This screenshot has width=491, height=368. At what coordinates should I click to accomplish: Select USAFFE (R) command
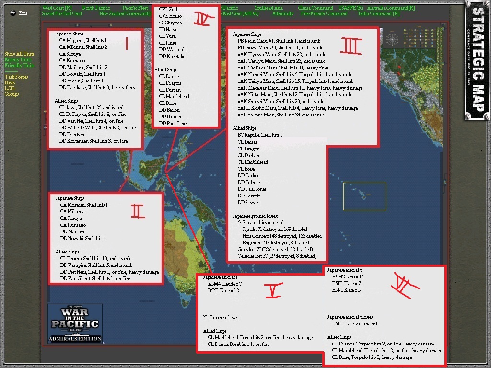pos(351,8)
